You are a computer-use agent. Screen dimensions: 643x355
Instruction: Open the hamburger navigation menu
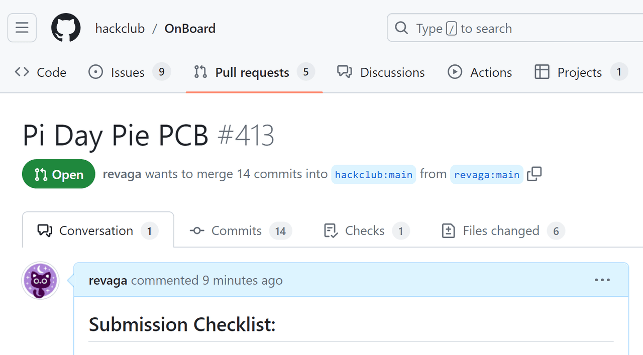coord(22,28)
